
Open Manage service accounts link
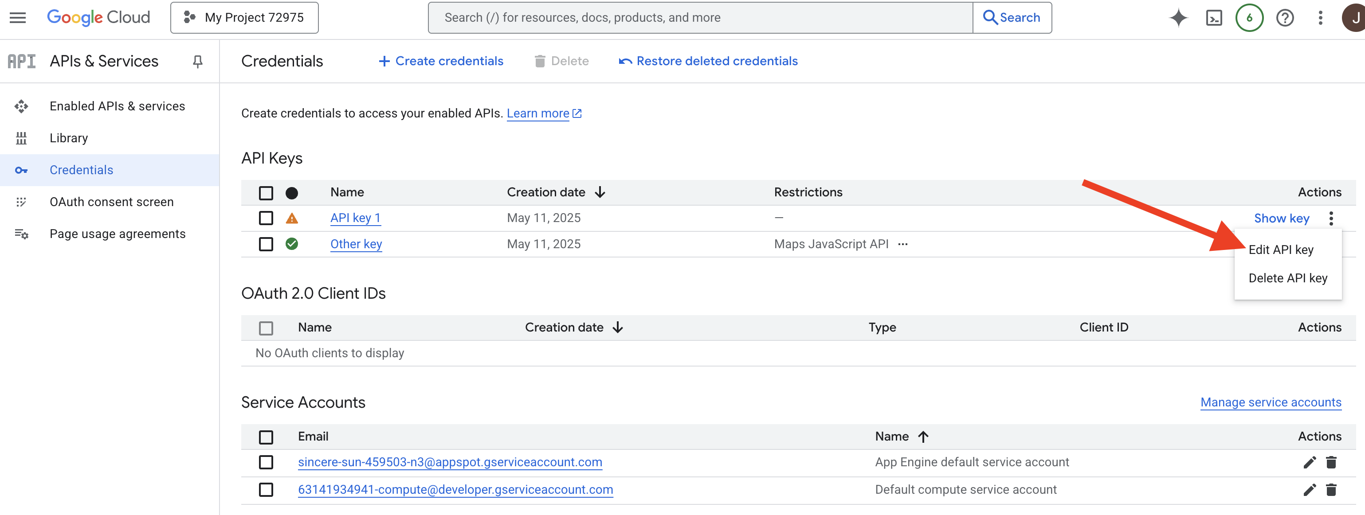(x=1271, y=402)
